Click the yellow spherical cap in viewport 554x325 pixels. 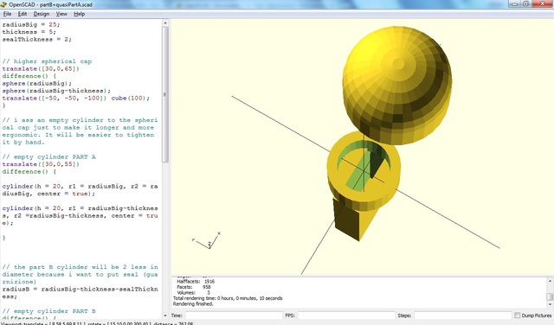(397, 85)
